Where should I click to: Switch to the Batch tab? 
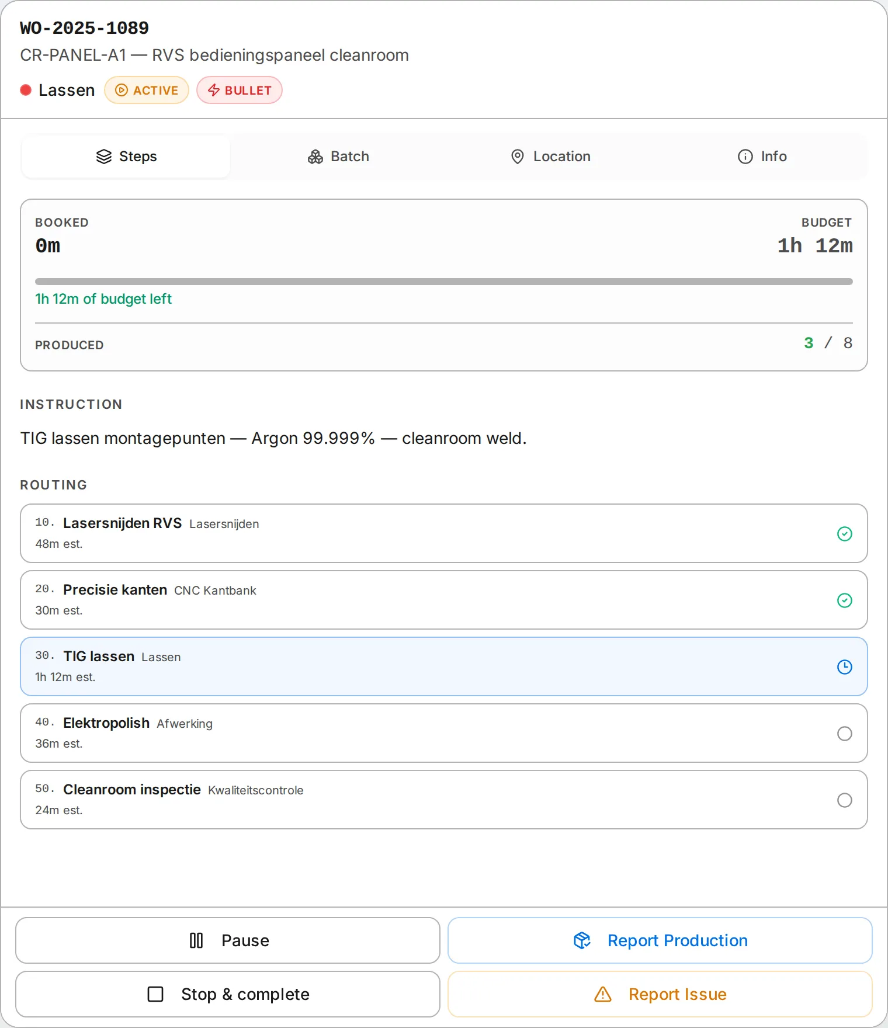338,157
